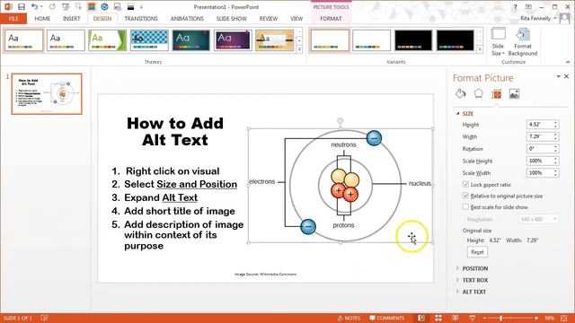This screenshot has width=575, height=323.
Task: Click the zoom slider handle
Action: tap(500, 319)
